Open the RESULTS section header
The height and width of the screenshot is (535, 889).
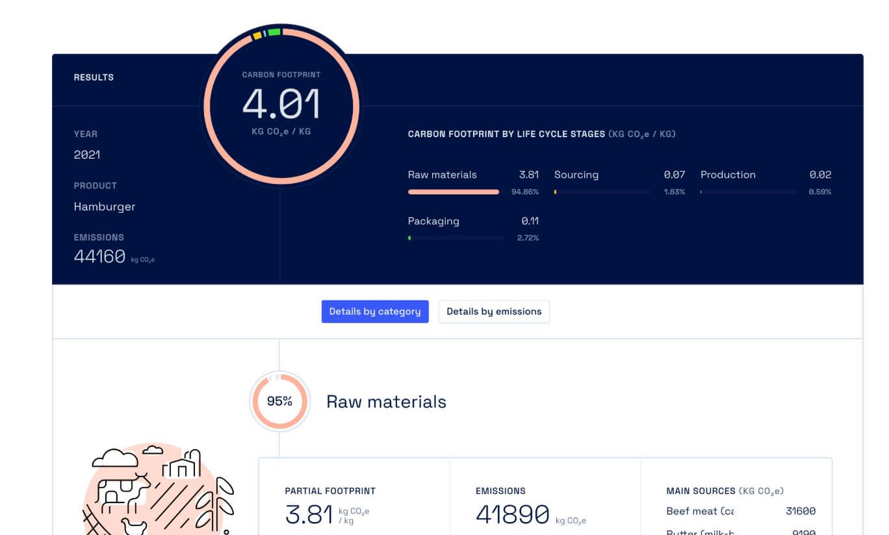point(94,77)
